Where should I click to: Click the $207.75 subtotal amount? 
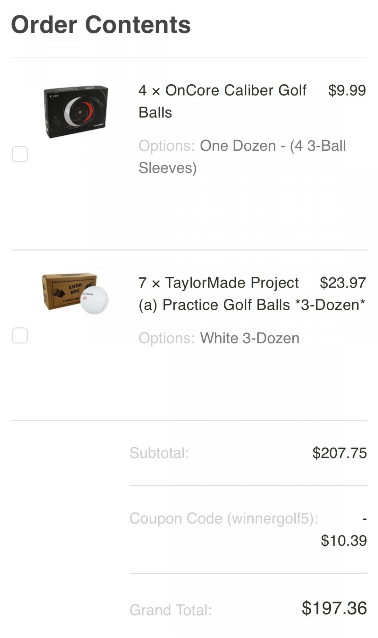pos(339,453)
